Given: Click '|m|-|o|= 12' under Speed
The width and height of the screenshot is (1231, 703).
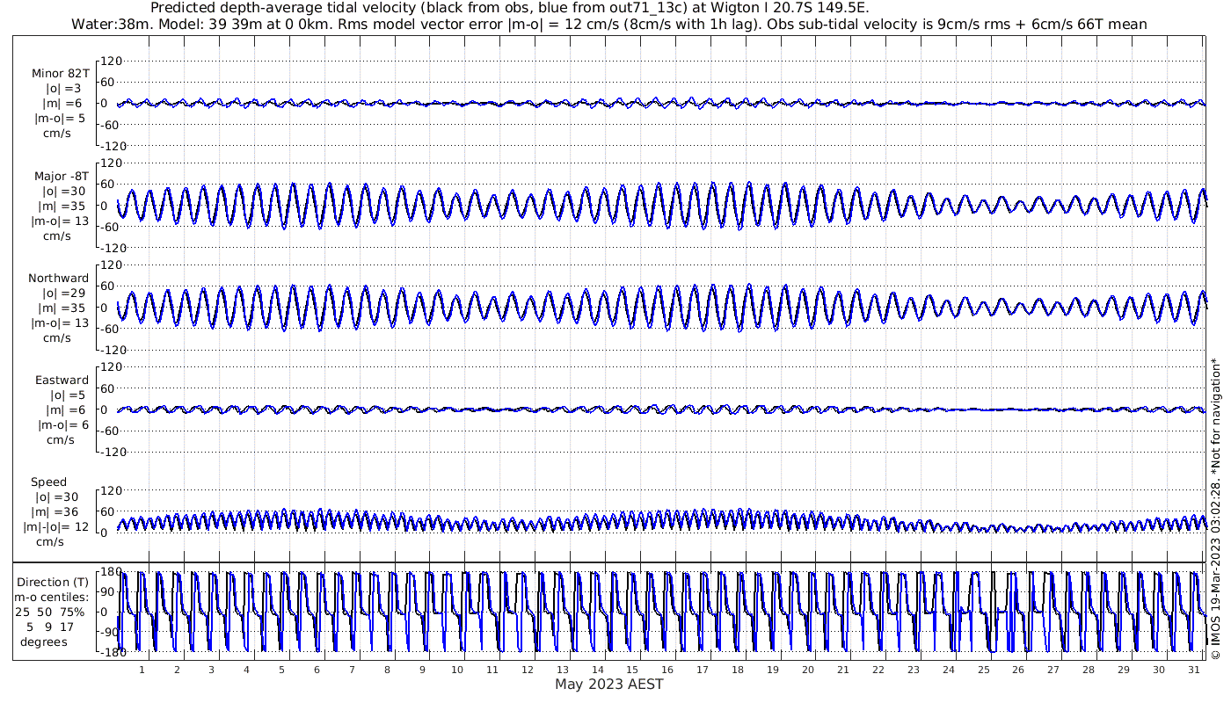Looking at the screenshot, I should 56,527.
